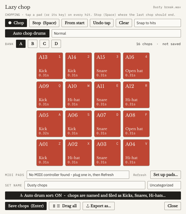The width and height of the screenshot is (186, 214).
Task: Save chops with the Enter button
Action: click(26, 206)
